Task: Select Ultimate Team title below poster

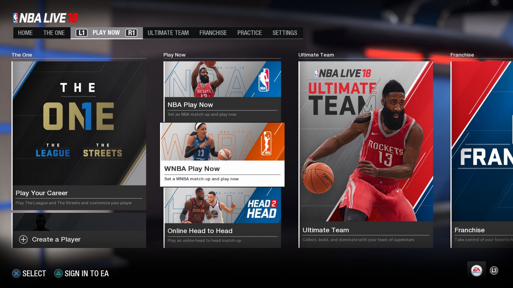Action: [x=325, y=230]
